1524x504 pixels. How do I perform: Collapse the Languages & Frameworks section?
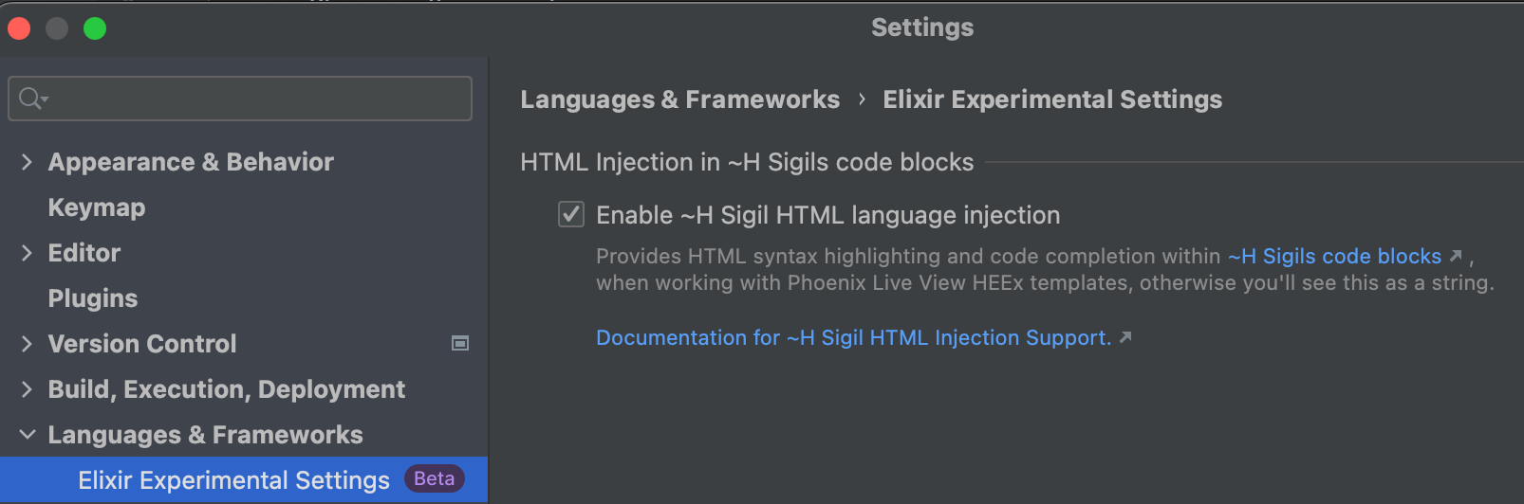click(27, 435)
